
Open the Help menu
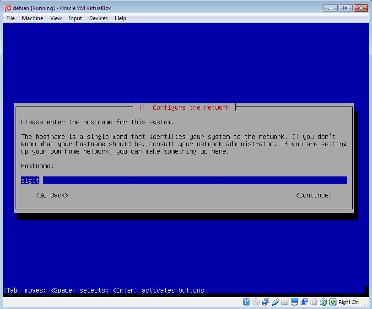[x=120, y=18]
